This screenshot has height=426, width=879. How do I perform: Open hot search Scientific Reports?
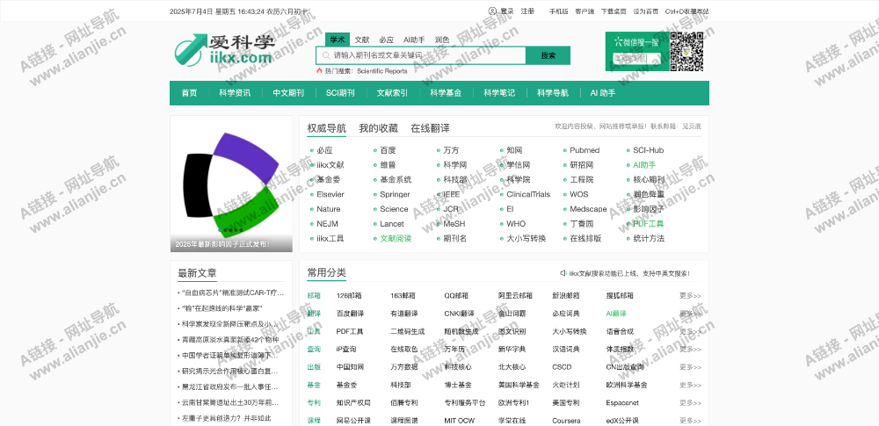pos(381,71)
